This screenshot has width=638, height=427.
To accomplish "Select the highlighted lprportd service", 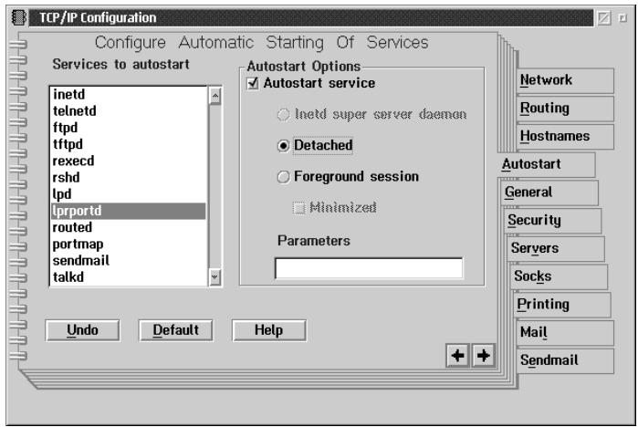I will click(128, 211).
